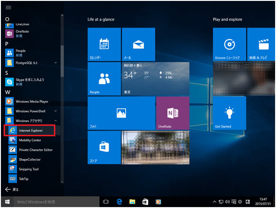Expand the PostgreSQL 9.3 folder
The width and height of the screenshot is (276, 208).
[55, 63]
